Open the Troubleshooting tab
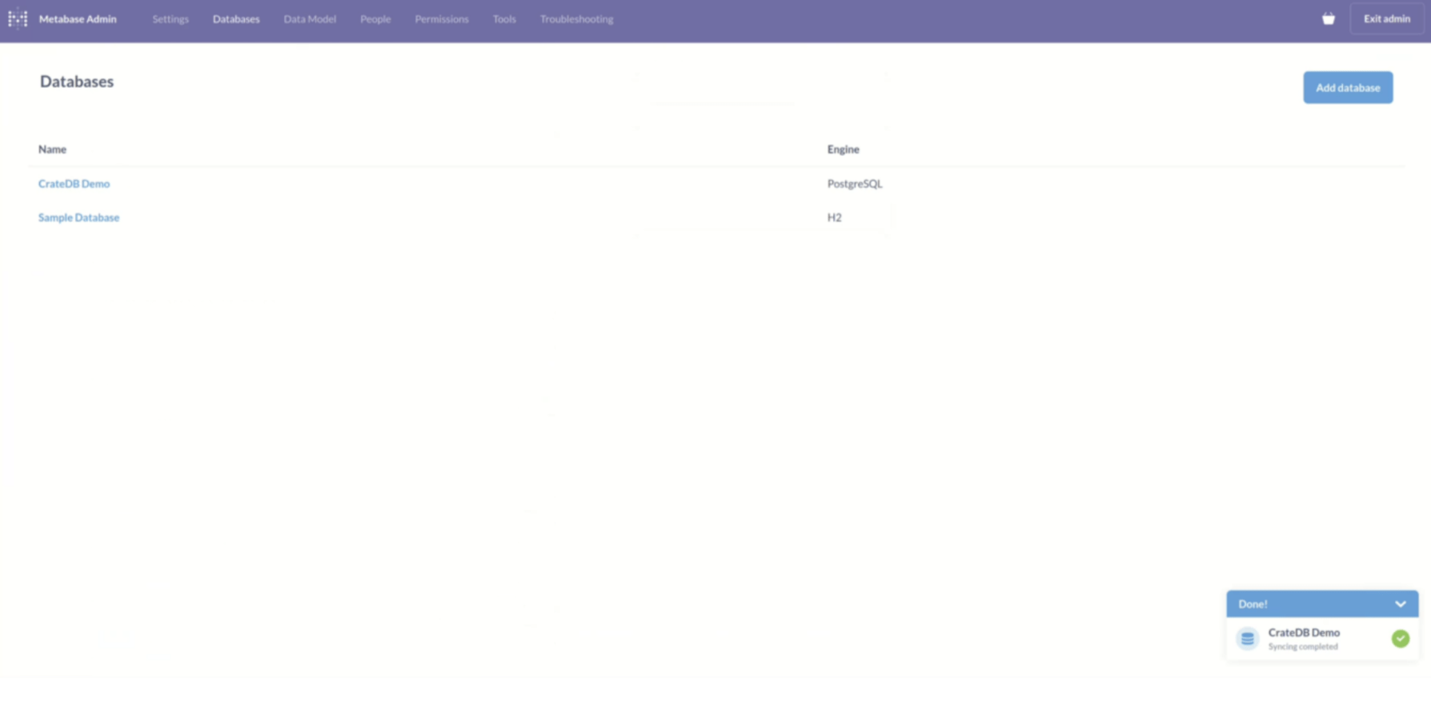 [576, 19]
